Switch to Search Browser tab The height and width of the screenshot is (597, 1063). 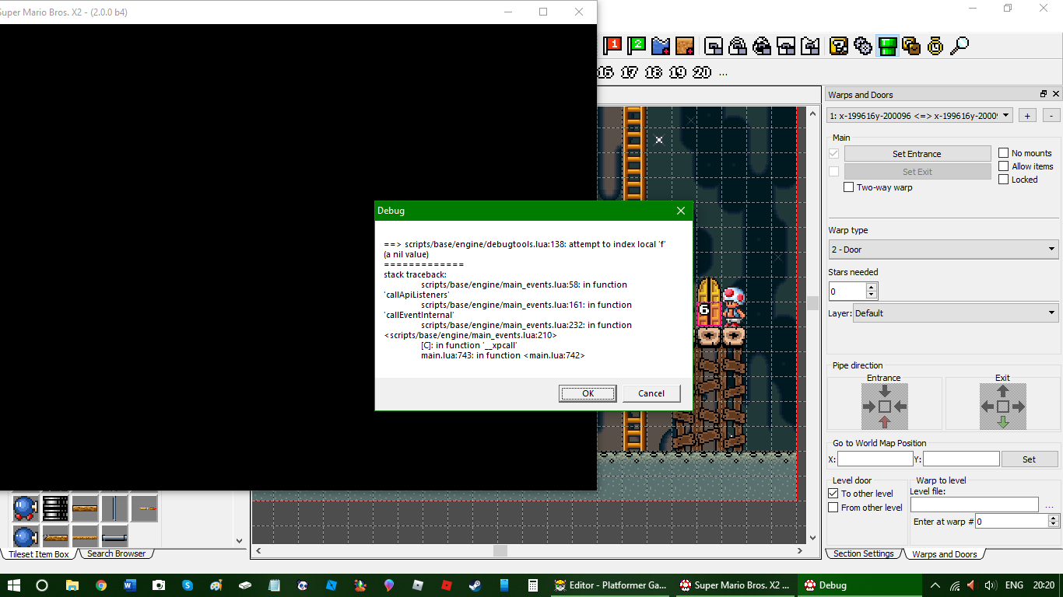[x=116, y=554]
